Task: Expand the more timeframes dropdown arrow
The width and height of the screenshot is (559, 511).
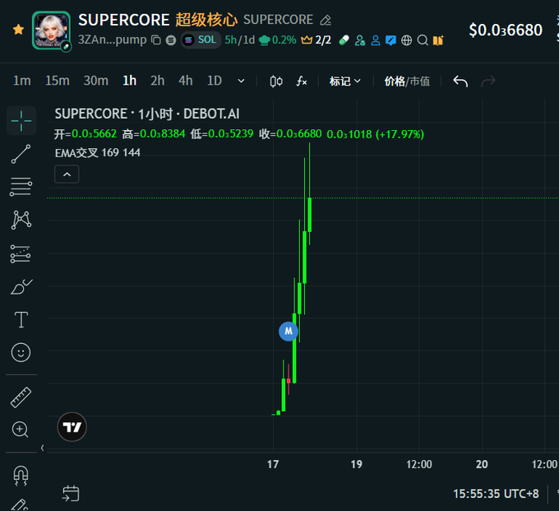Action: 242,81
